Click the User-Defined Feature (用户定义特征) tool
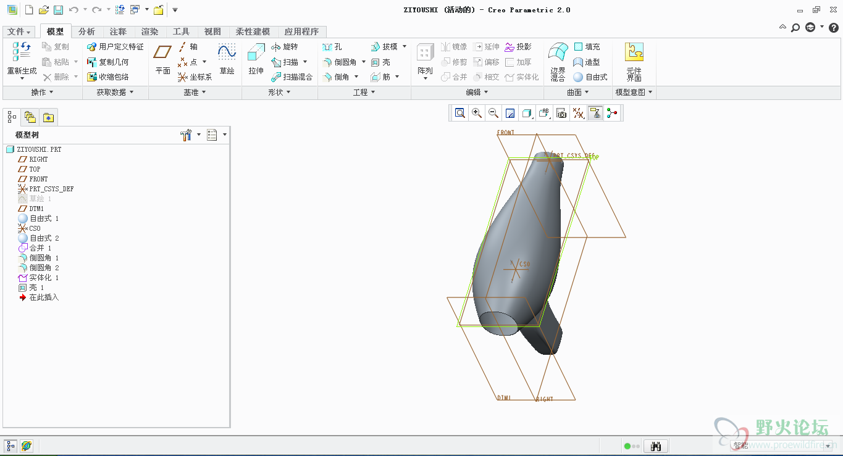843x456 pixels. [115, 47]
